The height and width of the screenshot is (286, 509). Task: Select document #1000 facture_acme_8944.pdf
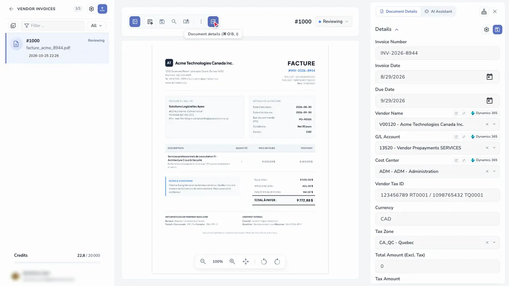click(x=58, y=48)
